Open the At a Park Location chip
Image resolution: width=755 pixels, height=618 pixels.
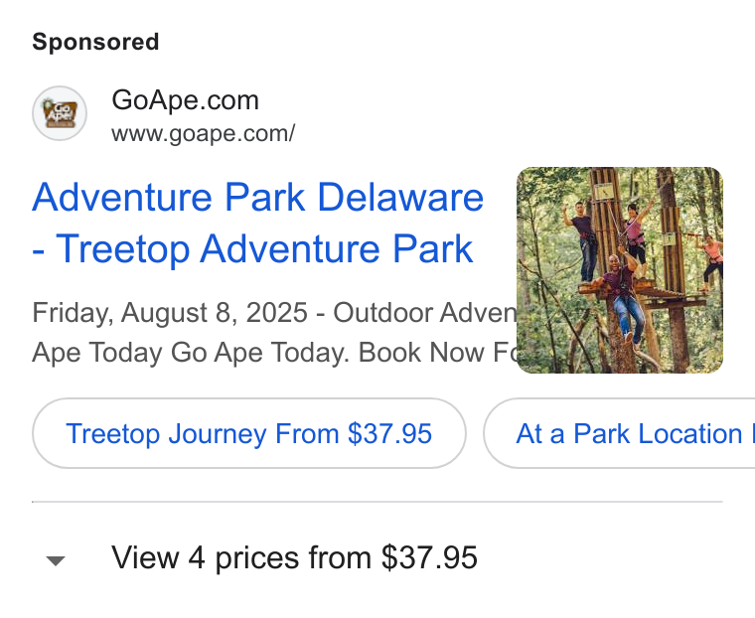[619, 433]
